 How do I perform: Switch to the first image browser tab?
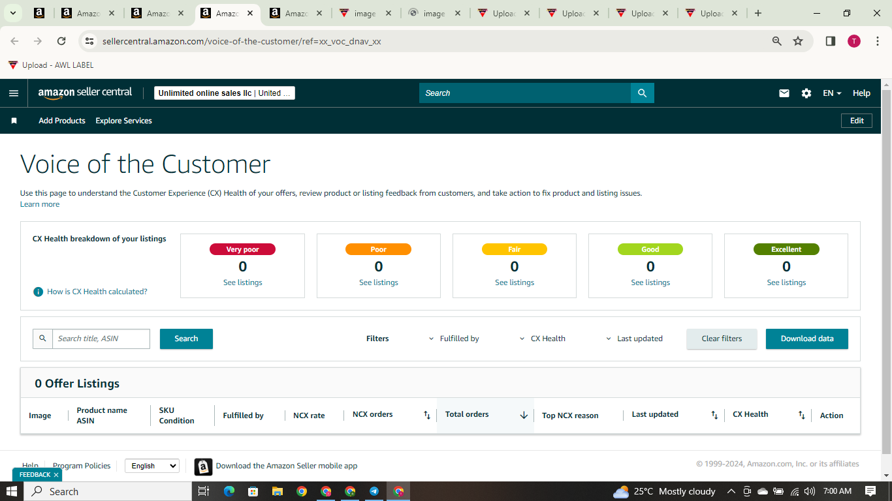pyautogui.click(x=365, y=13)
